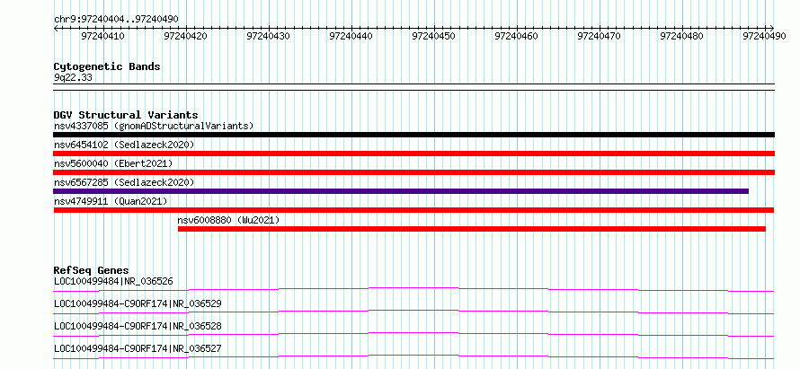Click the ruler's left arrowhead
This screenshot has height=369, width=800.
[56, 28]
